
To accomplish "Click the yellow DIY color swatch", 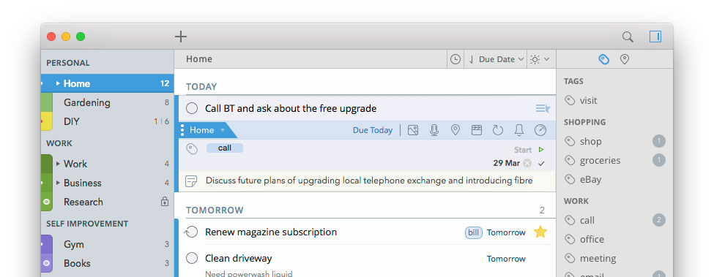I will click(x=47, y=121).
